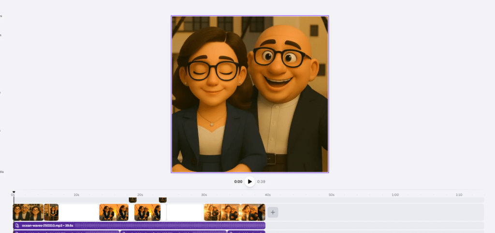Select the narrow second clip in the timeline
The height and width of the screenshot is (233, 495).
point(51,212)
